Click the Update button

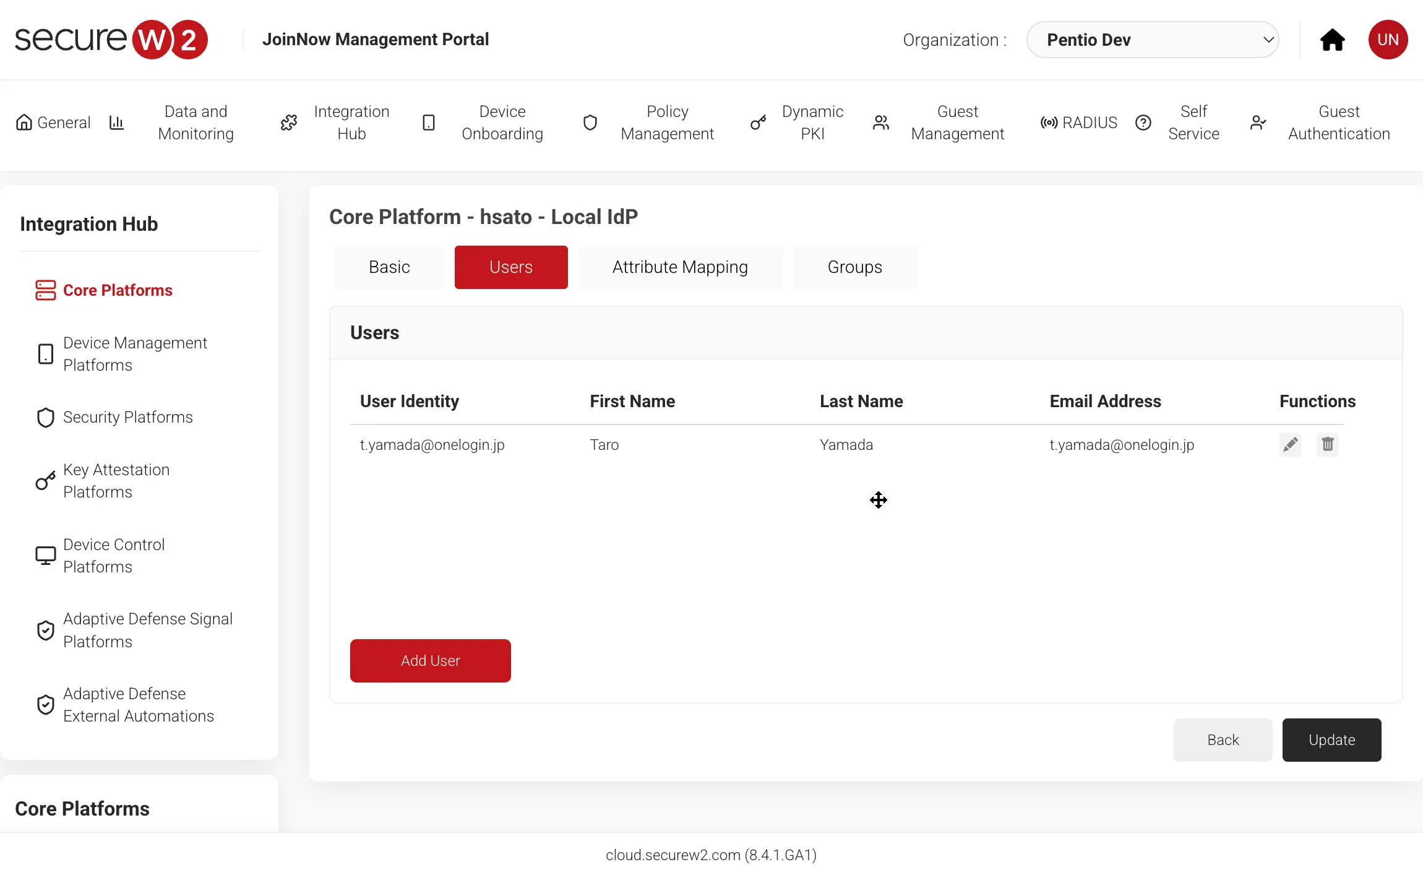tap(1332, 740)
